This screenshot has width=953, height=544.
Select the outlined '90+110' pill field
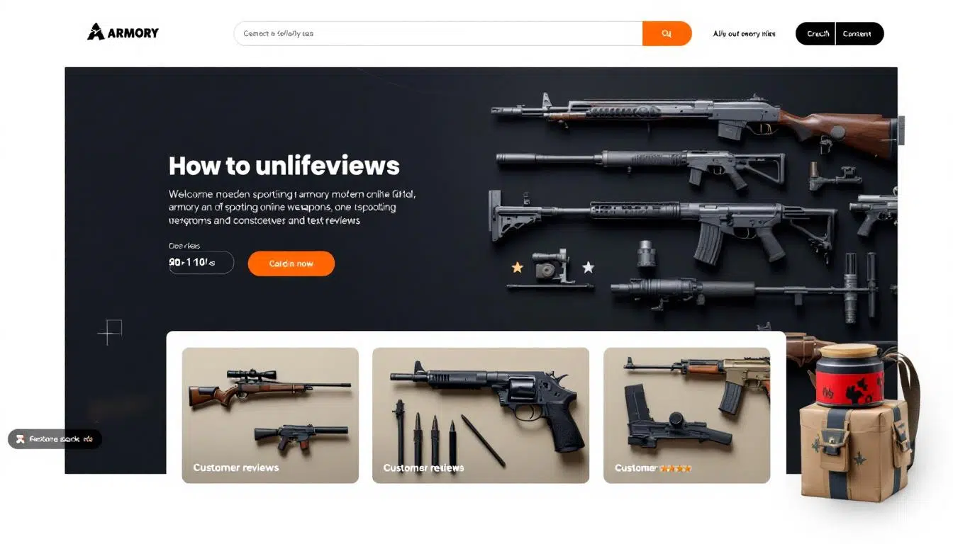(201, 263)
